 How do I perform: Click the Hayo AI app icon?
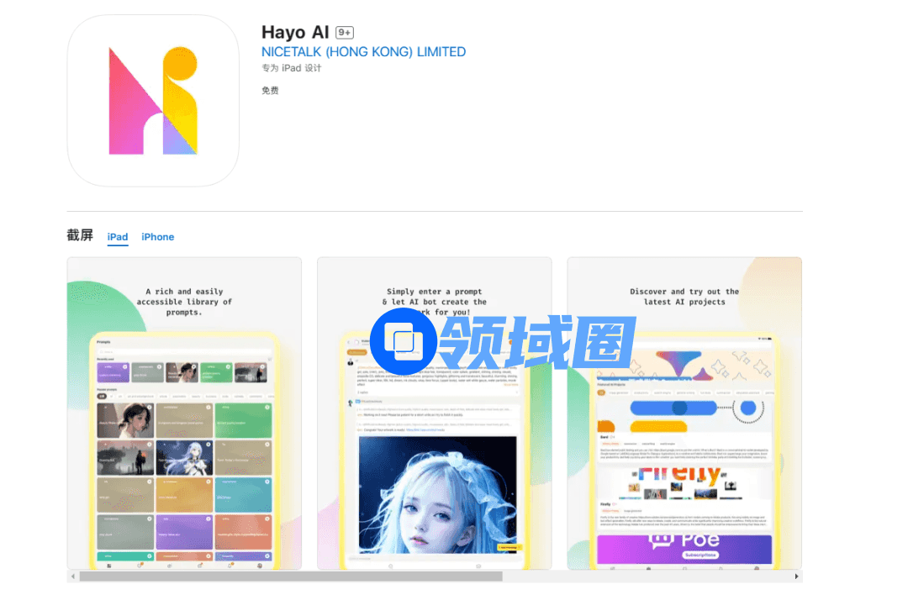(x=153, y=101)
